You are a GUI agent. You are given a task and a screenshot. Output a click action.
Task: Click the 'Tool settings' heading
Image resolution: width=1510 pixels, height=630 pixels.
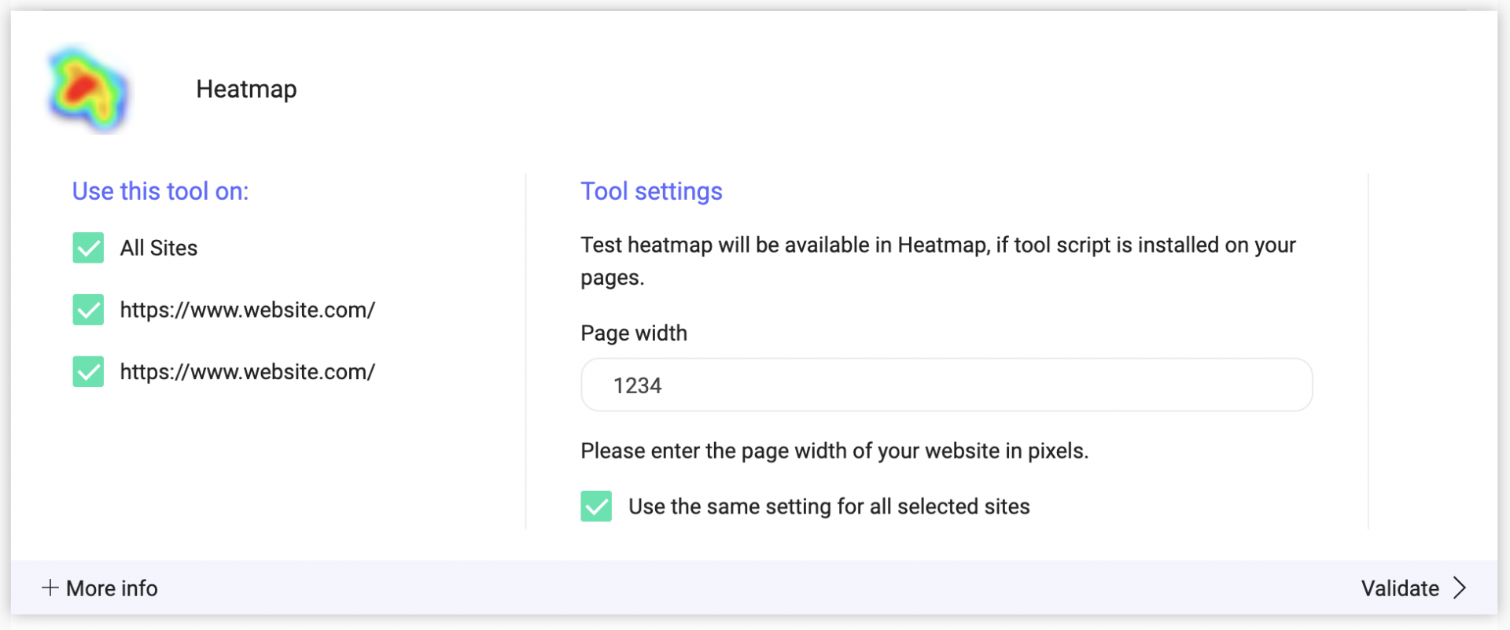(x=651, y=191)
